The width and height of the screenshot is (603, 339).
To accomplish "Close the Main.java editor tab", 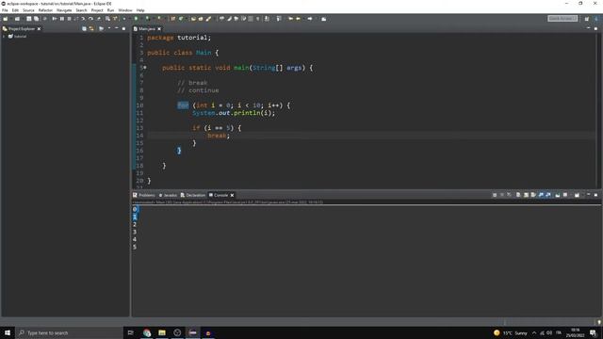I will click(159, 29).
